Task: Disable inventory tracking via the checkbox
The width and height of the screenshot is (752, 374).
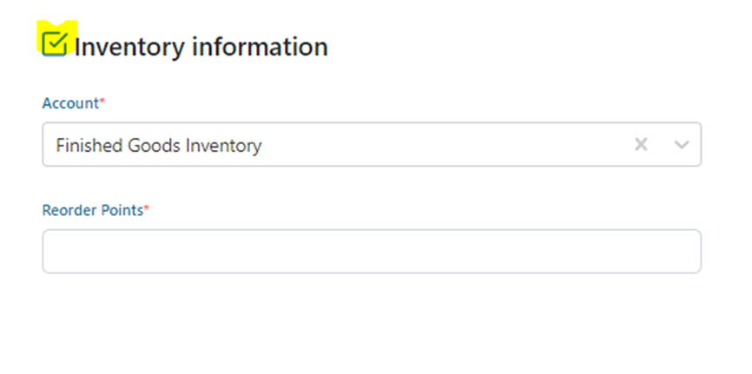Action: pos(55,41)
